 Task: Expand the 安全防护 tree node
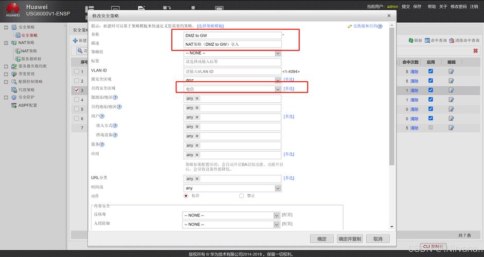[6, 98]
